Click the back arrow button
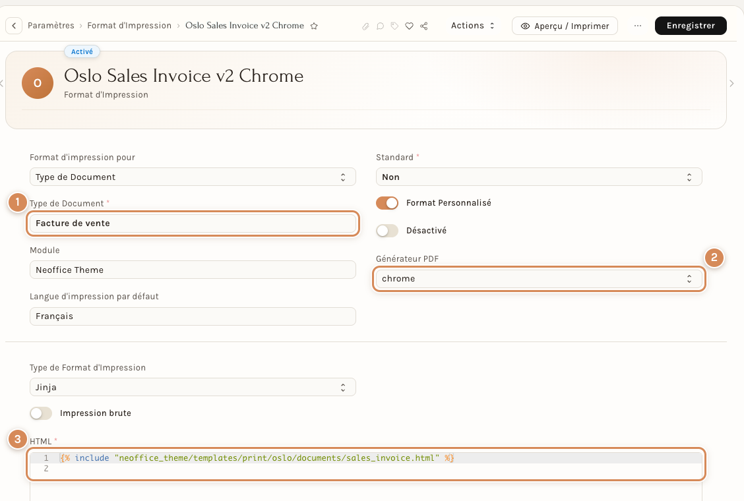The height and width of the screenshot is (501, 744). coord(15,26)
